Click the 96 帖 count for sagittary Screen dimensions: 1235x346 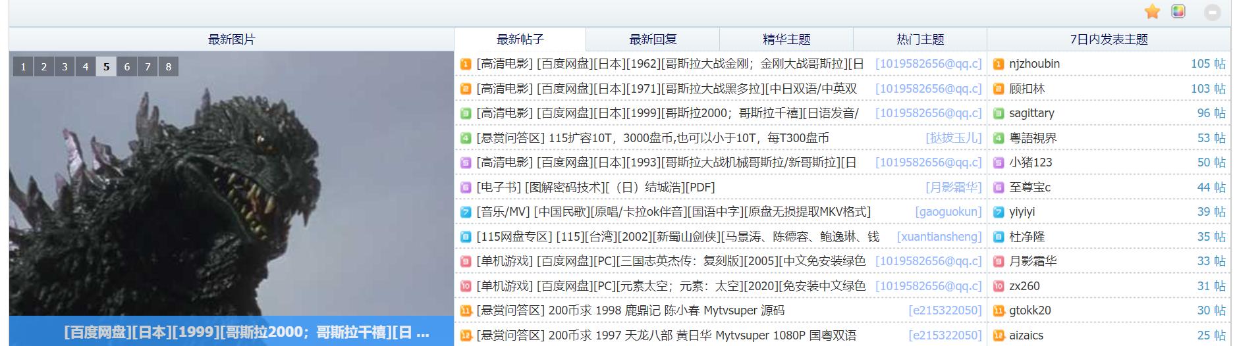pos(1211,113)
